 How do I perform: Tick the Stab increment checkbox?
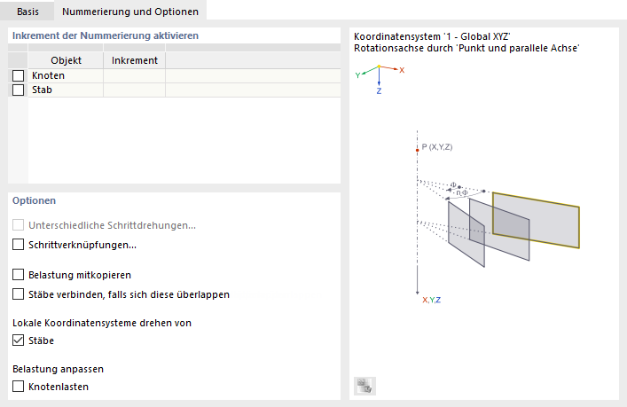[19, 90]
